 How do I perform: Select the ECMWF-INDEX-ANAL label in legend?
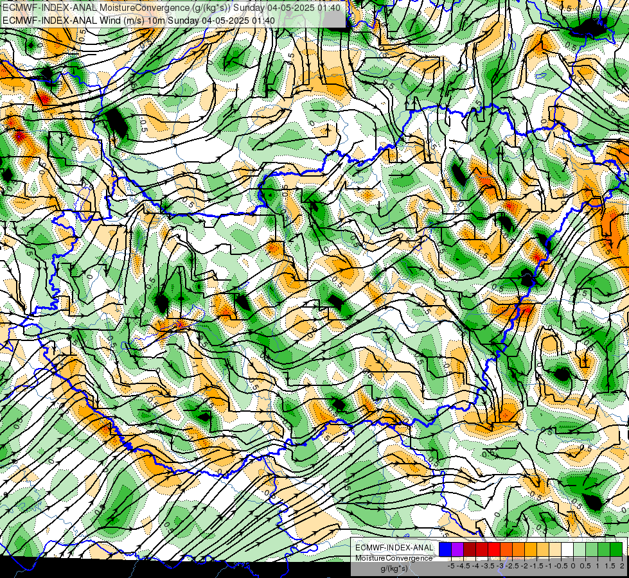[x=394, y=548]
